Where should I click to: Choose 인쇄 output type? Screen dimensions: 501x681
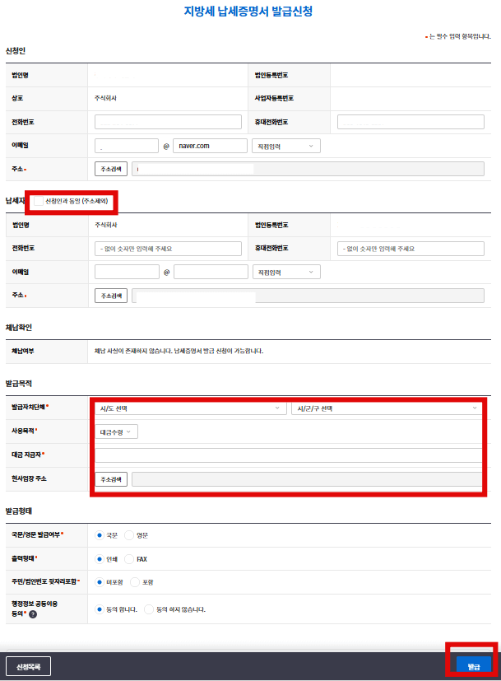[100, 559]
